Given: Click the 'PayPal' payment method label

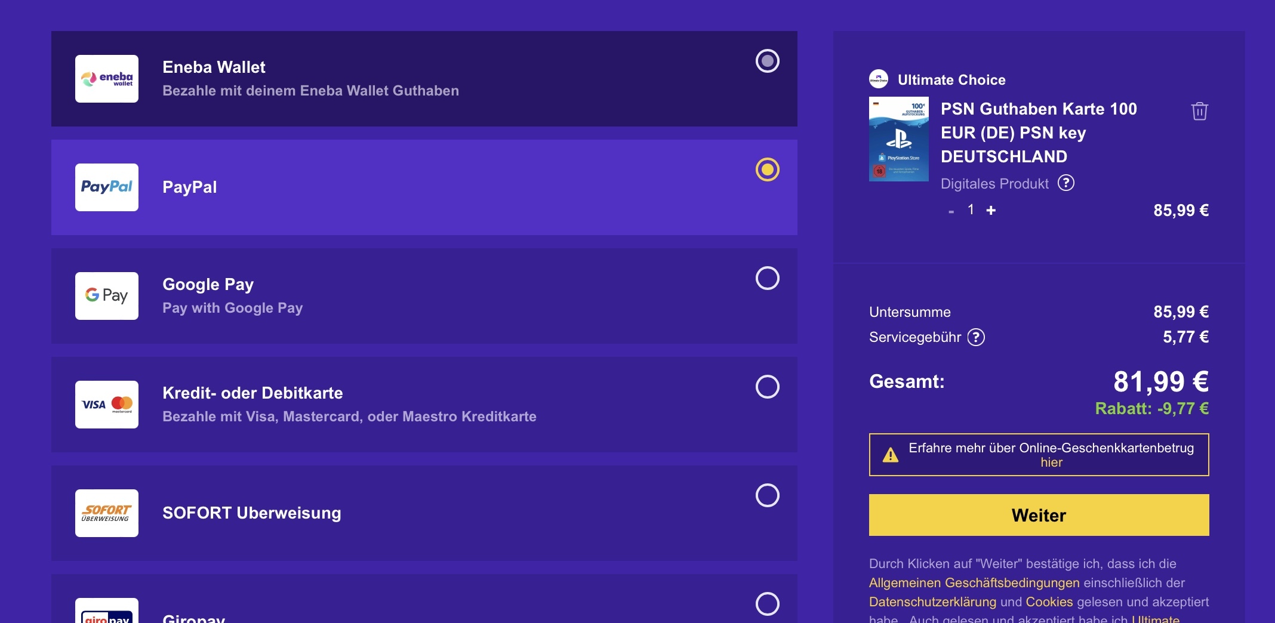Looking at the screenshot, I should tap(190, 187).
